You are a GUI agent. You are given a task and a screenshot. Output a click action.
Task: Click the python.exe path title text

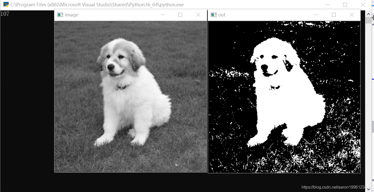pos(97,5)
